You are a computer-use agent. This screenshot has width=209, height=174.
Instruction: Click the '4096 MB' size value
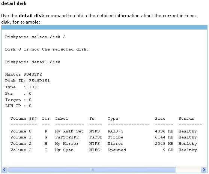click(164, 131)
